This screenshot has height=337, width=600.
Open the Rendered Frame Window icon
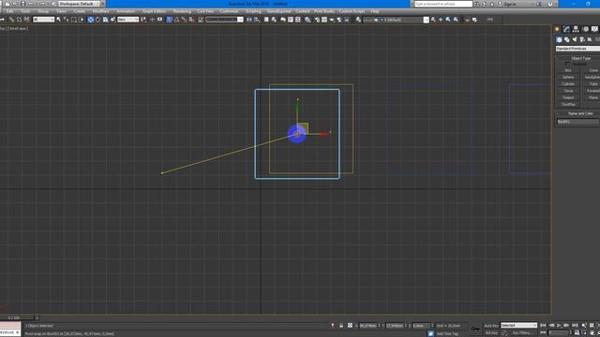(324, 20)
